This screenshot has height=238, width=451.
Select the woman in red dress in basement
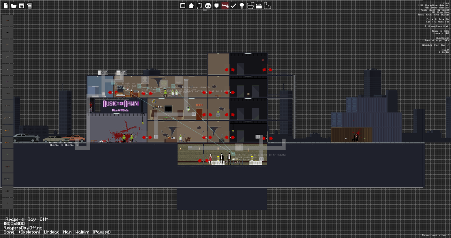click(210, 159)
